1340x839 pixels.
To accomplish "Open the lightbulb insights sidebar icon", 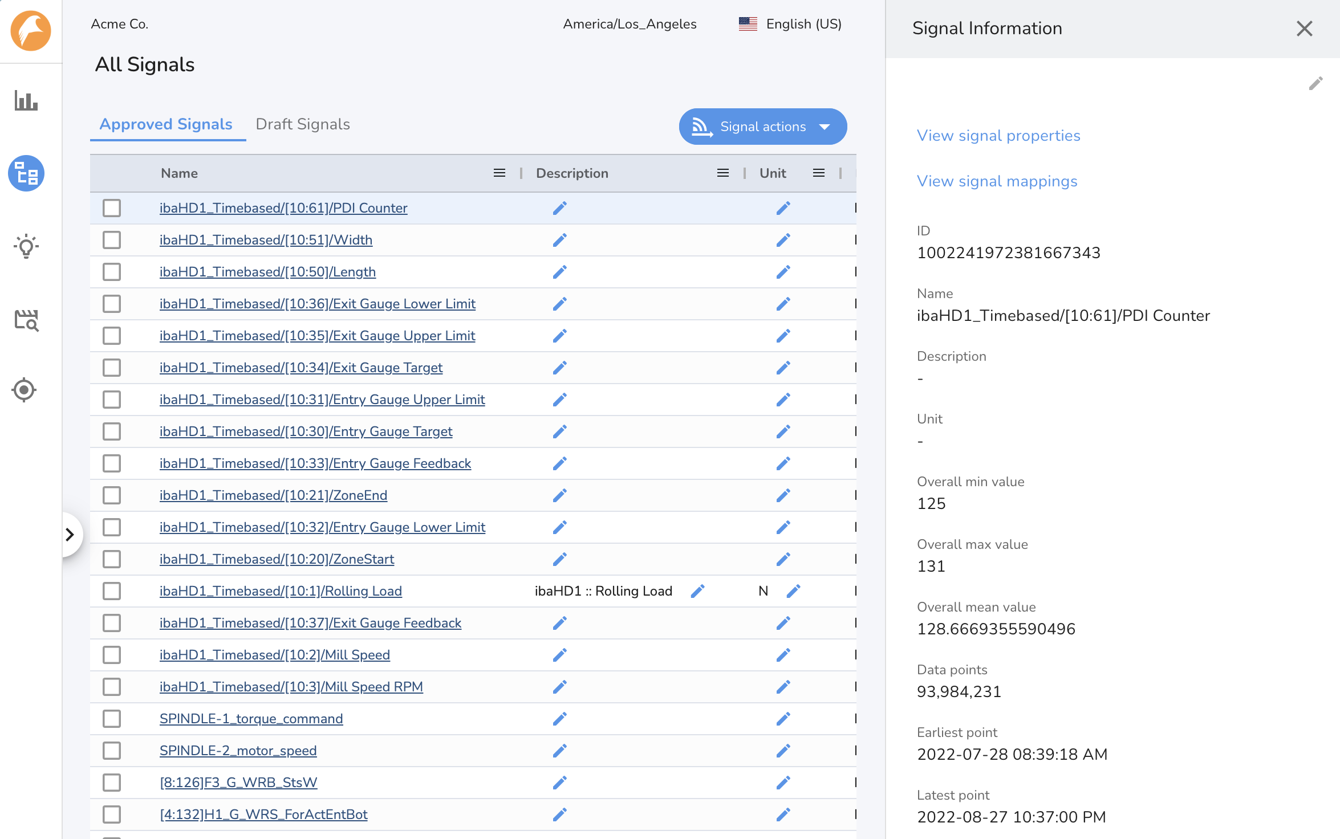I will (x=26, y=246).
